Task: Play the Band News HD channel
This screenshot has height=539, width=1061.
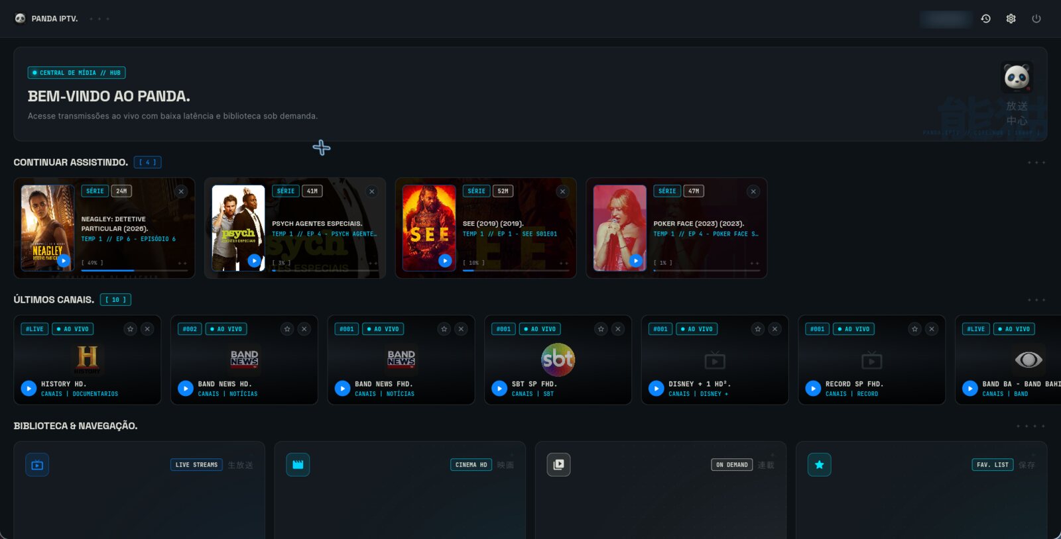Action: (186, 389)
